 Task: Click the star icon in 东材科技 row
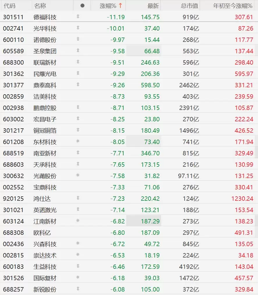[78, 141]
